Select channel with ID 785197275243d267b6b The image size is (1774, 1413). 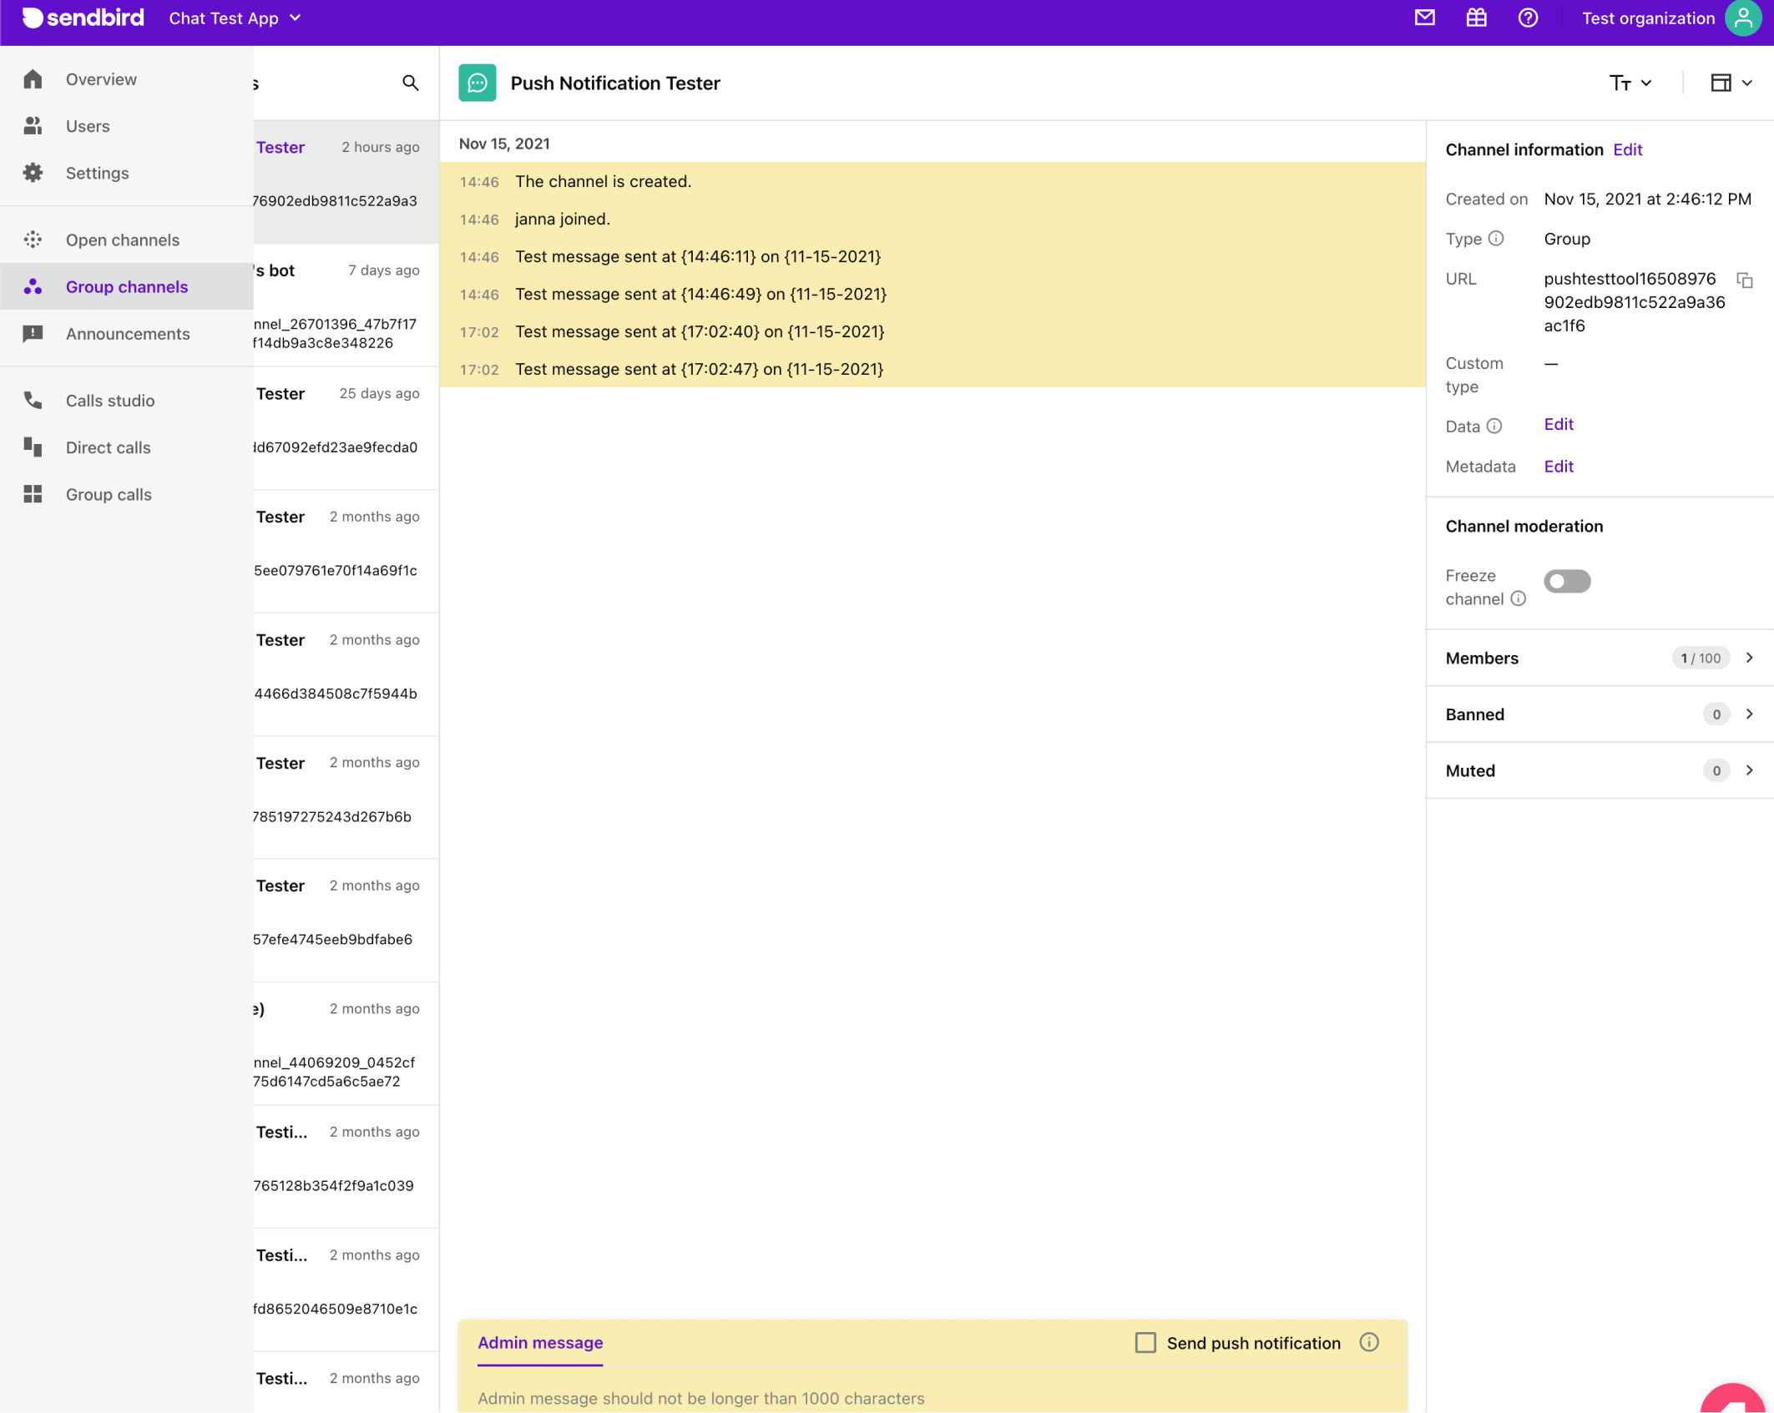[x=346, y=797]
